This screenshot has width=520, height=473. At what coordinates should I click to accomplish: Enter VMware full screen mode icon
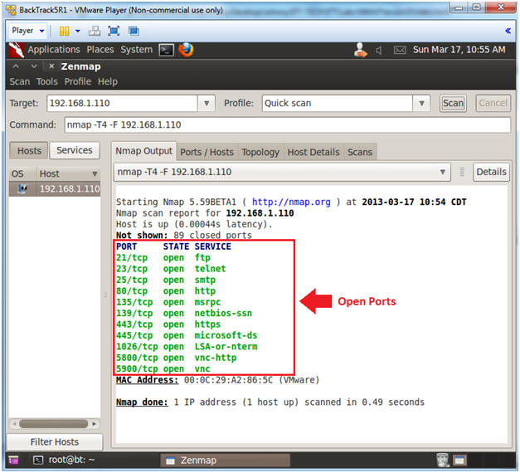click(x=114, y=32)
